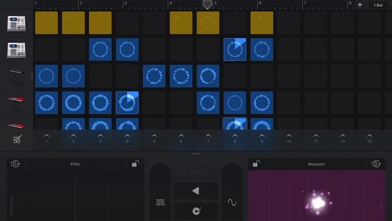Screen dimensions: 392x221
Task: Select the first drum machine track icon
Action: pos(17,23)
